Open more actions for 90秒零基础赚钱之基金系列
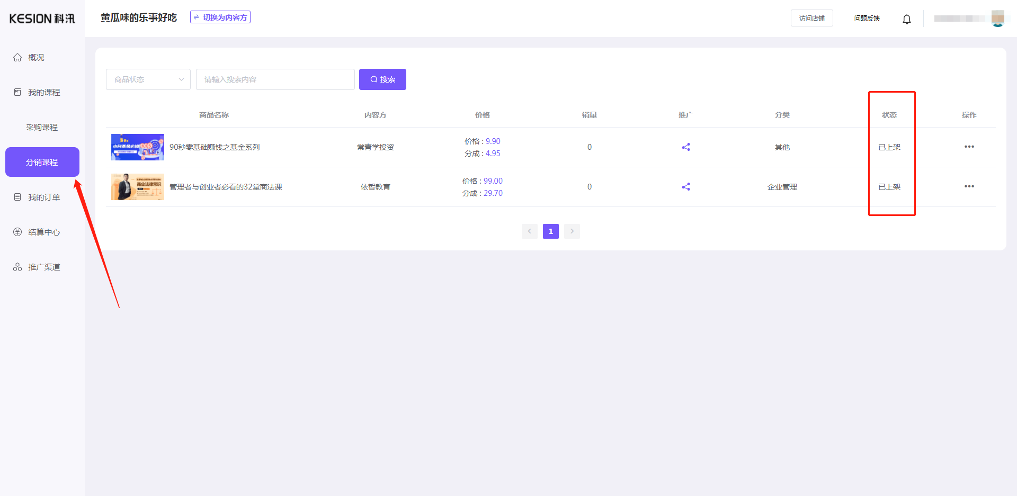The image size is (1017, 496). click(x=969, y=147)
